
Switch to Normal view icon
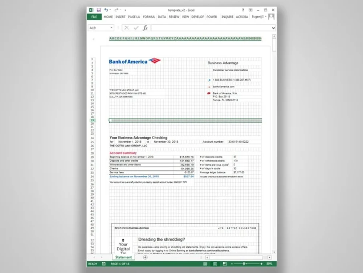coord(205,264)
